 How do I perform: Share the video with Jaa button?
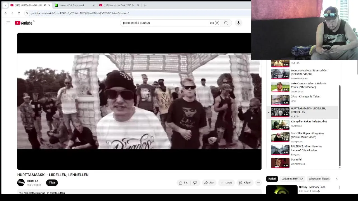click(209, 183)
